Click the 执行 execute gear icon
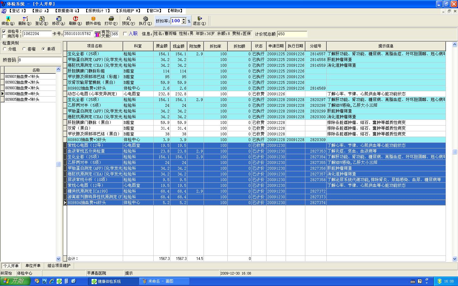Screen dimensions: 458x286 click(145, 19)
